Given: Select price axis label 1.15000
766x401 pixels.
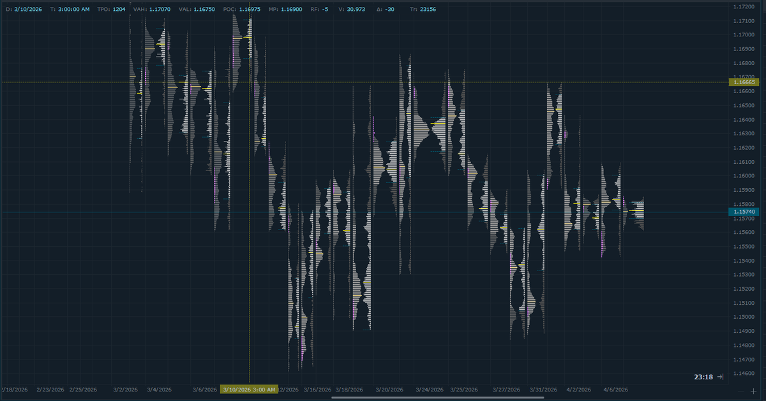Looking at the screenshot, I should (x=745, y=317).
